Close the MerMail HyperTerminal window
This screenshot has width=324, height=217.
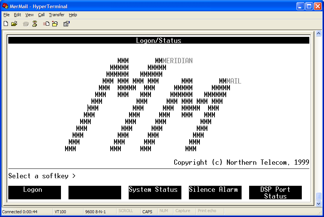click(x=318, y=6)
